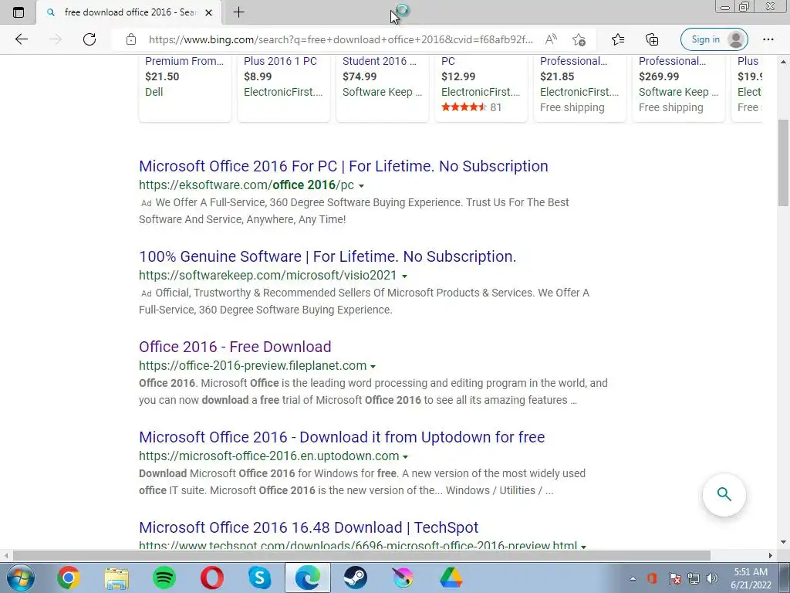Open the Professional $269.99 product card
The image size is (790, 593).
679,87
